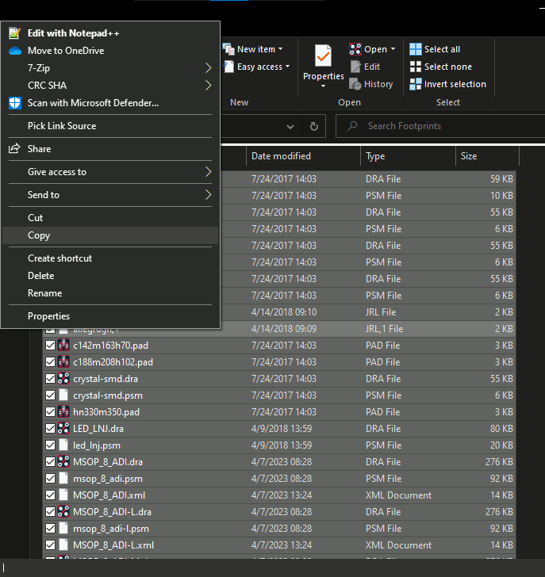
Task: Click the Select none grid icon
Action: coord(416,67)
